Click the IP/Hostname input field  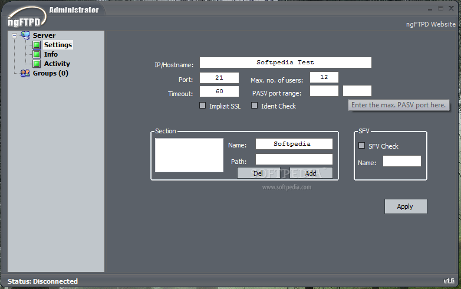[x=285, y=63]
